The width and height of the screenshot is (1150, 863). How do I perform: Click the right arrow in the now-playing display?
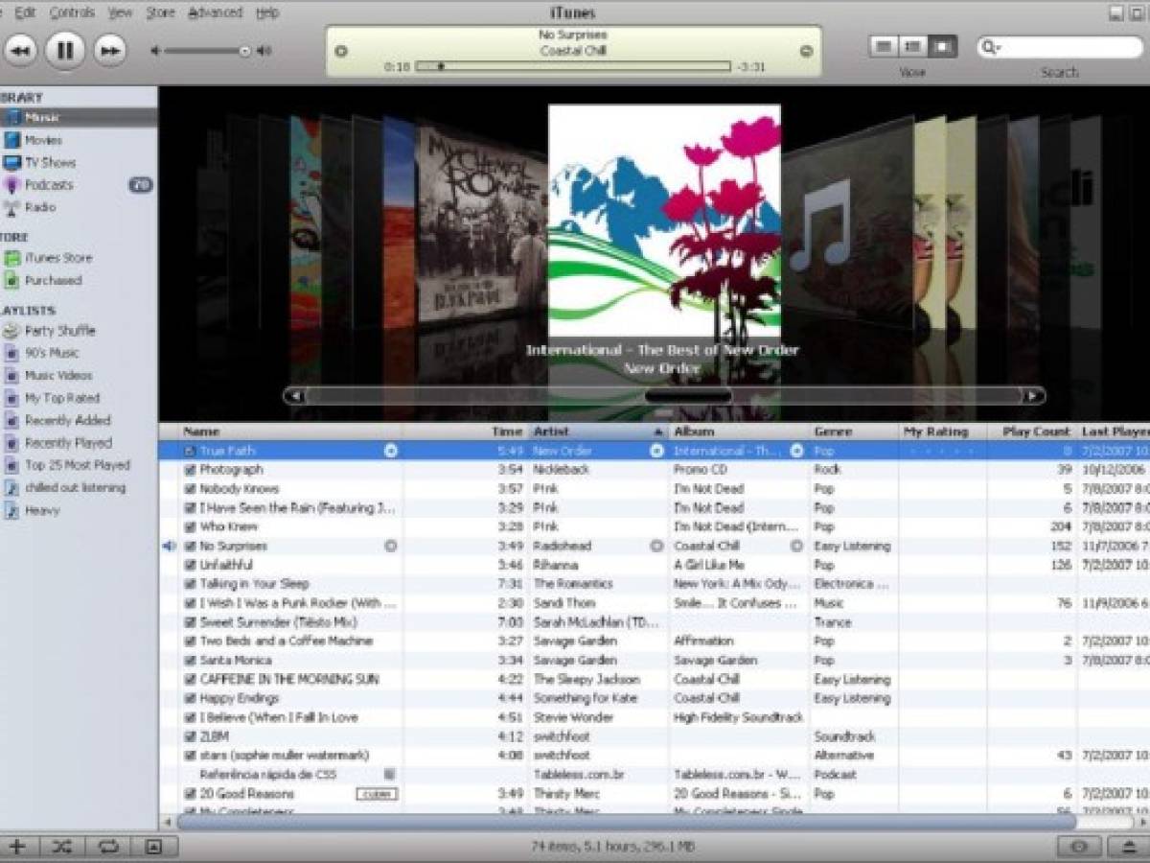806,51
